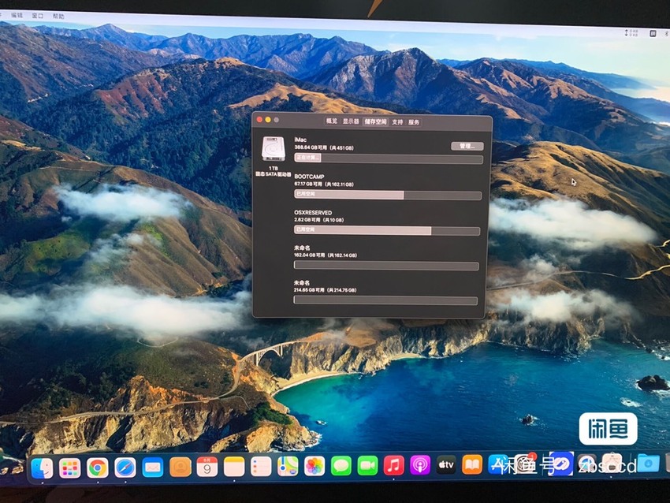The height and width of the screenshot is (503, 670).
Task: Launch Google Chrome from the Dock
Action: tap(98, 468)
